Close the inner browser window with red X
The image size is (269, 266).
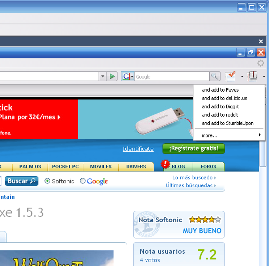pos(261,52)
